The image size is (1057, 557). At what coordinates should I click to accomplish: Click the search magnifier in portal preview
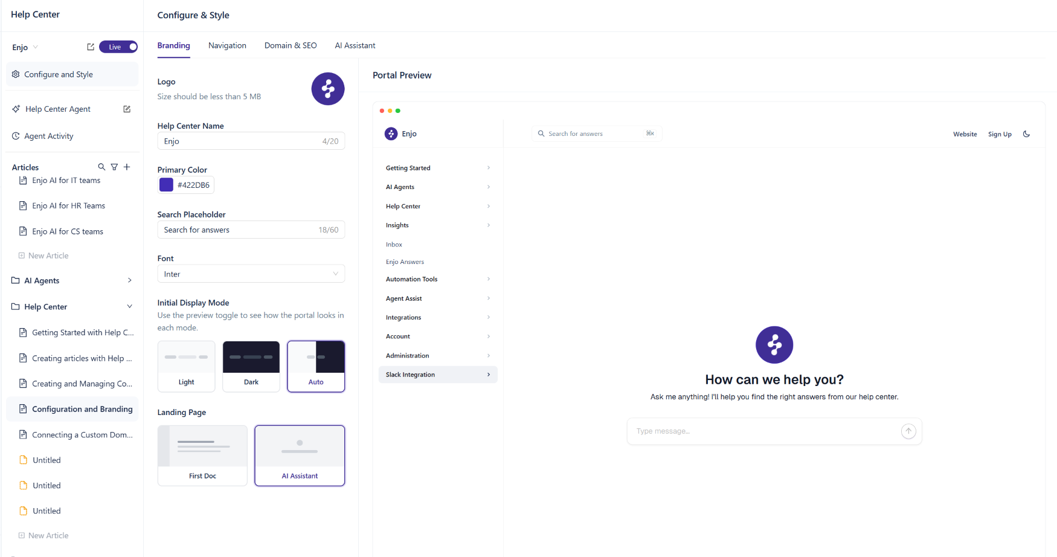[541, 134]
